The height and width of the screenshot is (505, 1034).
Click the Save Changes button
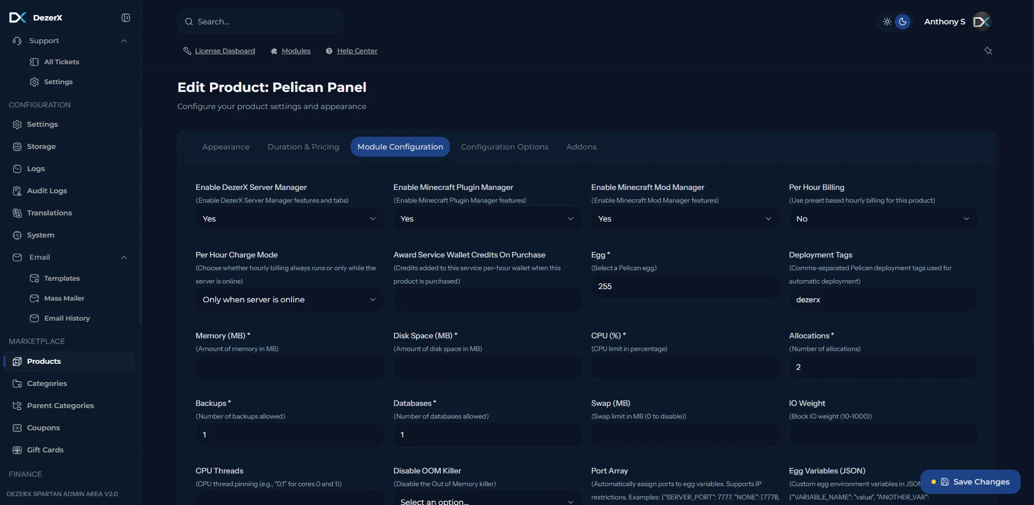(970, 482)
